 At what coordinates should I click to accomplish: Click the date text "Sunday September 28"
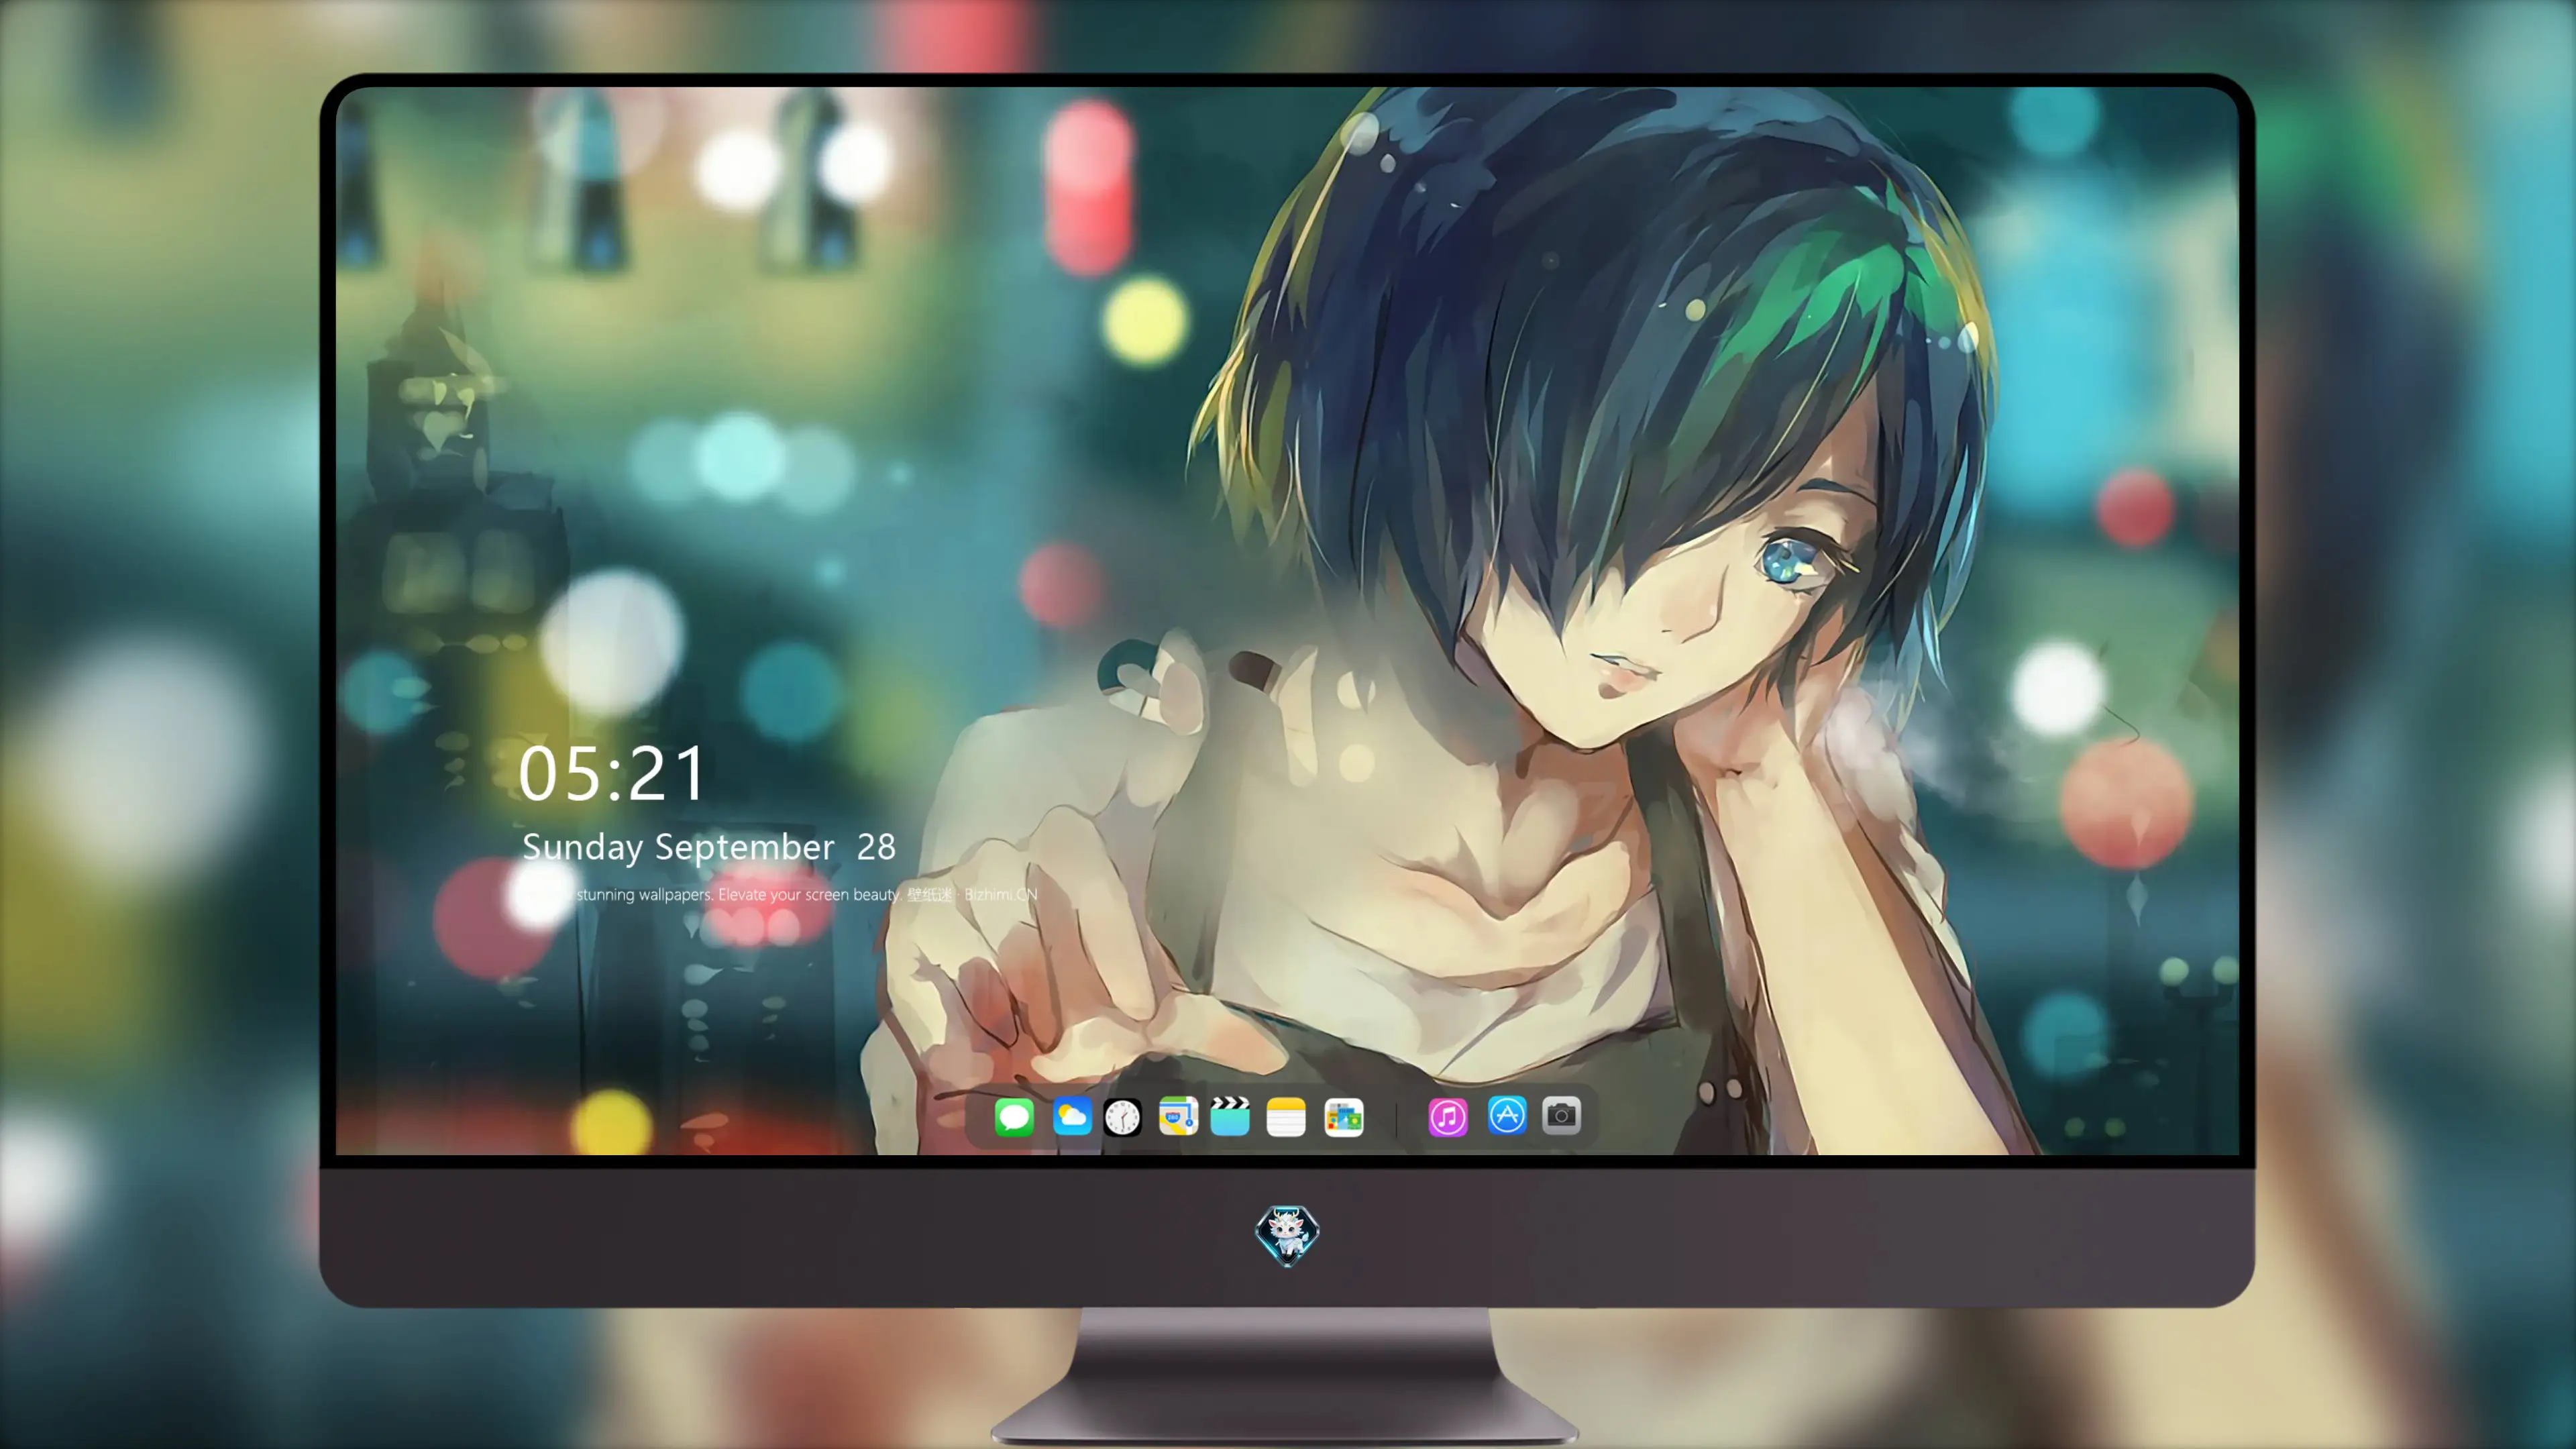click(x=709, y=847)
